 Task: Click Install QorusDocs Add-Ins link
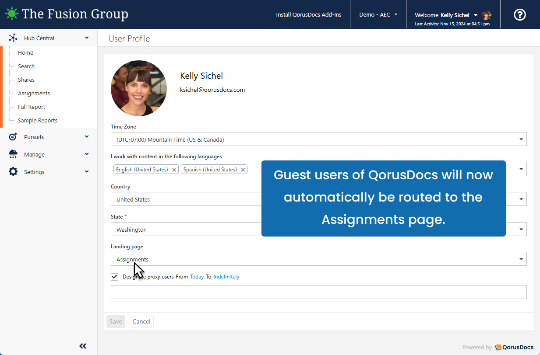(309, 14)
